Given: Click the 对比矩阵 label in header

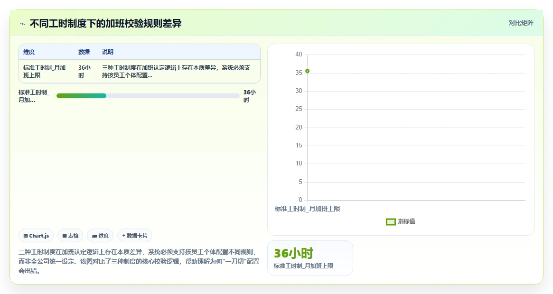Looking at the screenshot, I should pyautogui.click(x=521, y=23).
